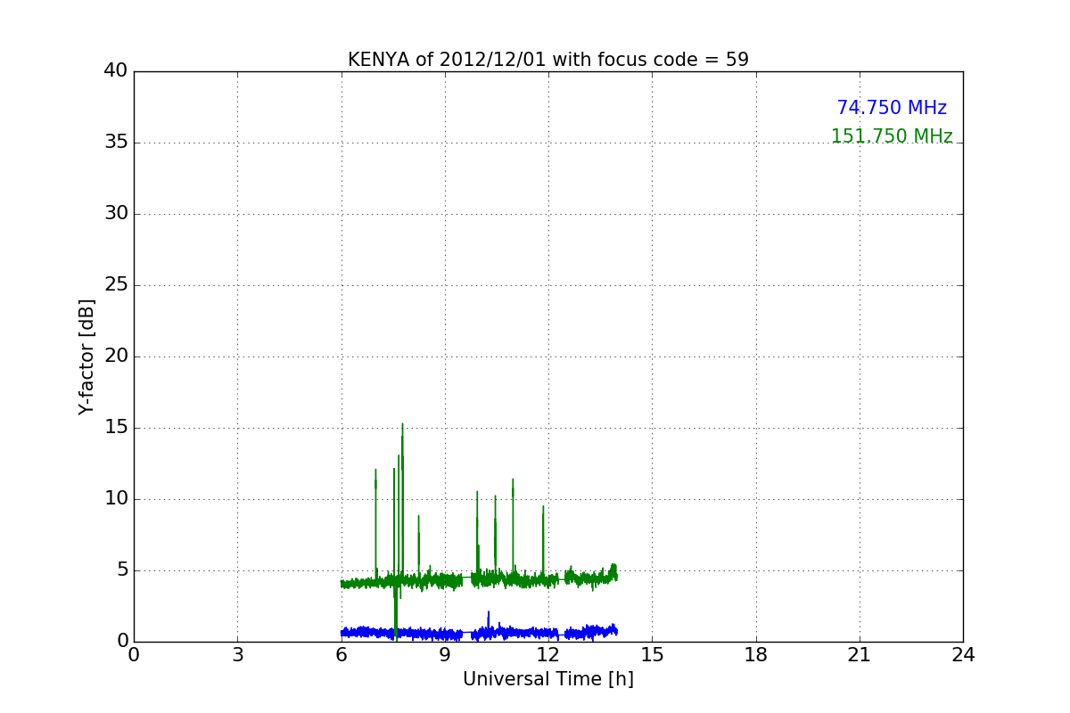Click the y-axis tick label 15
The image size is (1070, 713).
click(x=116, y=428)
